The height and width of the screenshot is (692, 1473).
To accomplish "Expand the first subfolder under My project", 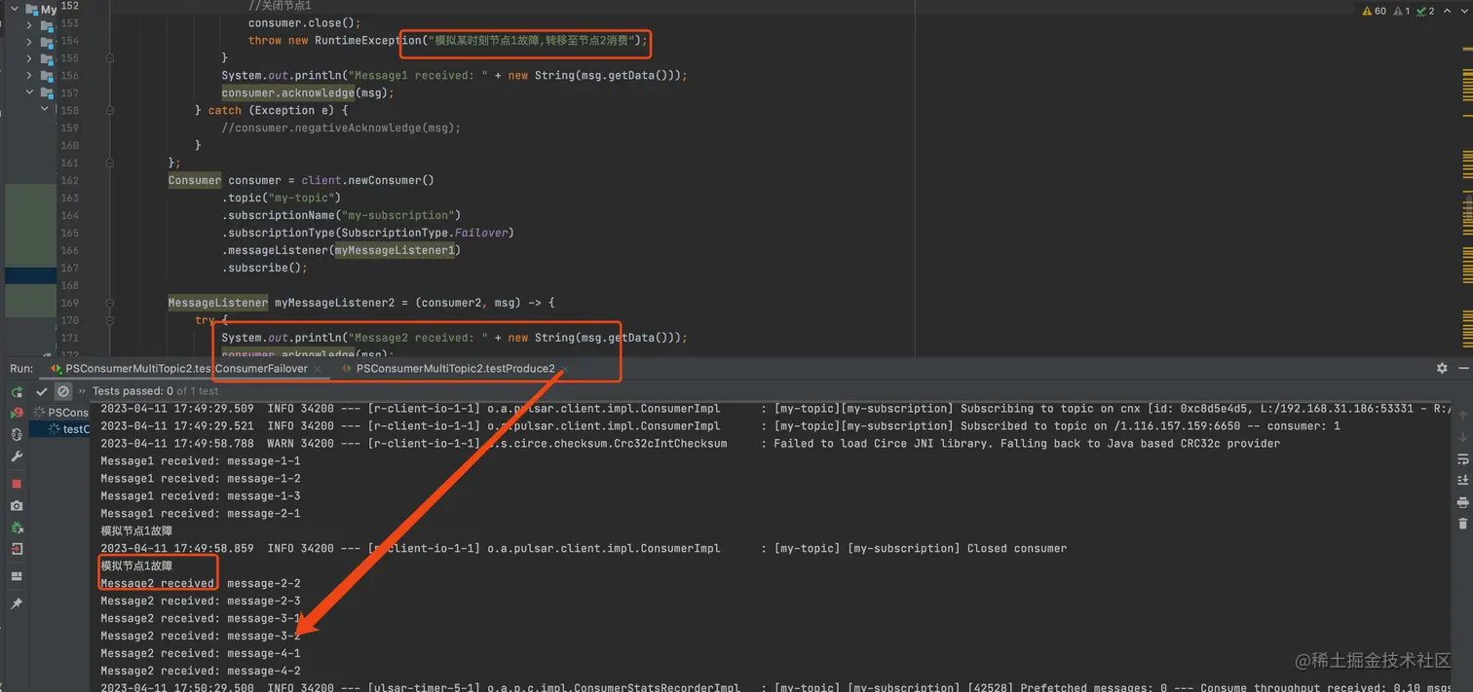I will [x=29, y=26].
